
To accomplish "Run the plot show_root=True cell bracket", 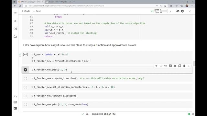I will pos(25,104).
